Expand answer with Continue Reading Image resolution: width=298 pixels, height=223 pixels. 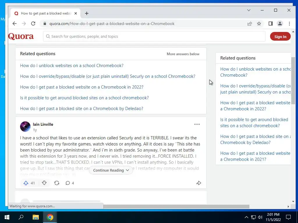tap(111, 170)
